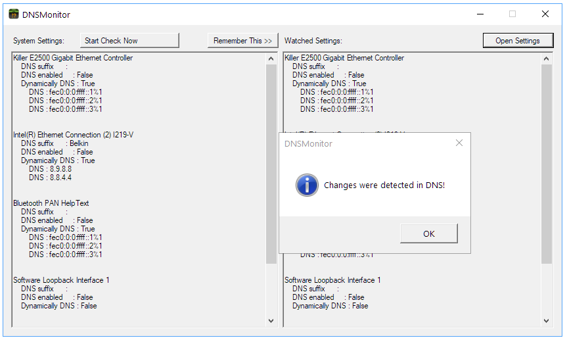
Task: Click the blue info icon in the alert dialog
Action: (307, 185)
